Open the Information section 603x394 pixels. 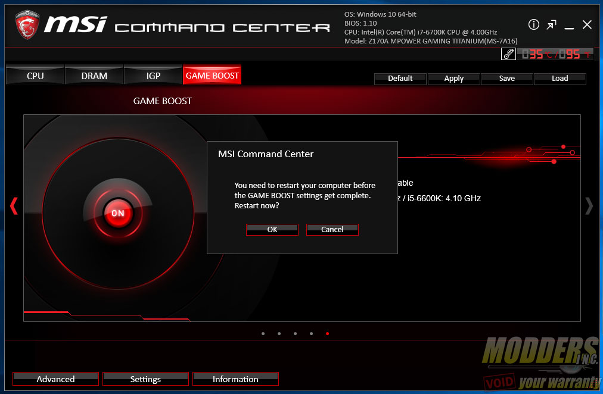[x=235, y=379]
